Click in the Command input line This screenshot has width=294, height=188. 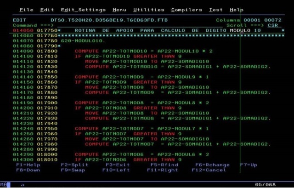[140, 25]
